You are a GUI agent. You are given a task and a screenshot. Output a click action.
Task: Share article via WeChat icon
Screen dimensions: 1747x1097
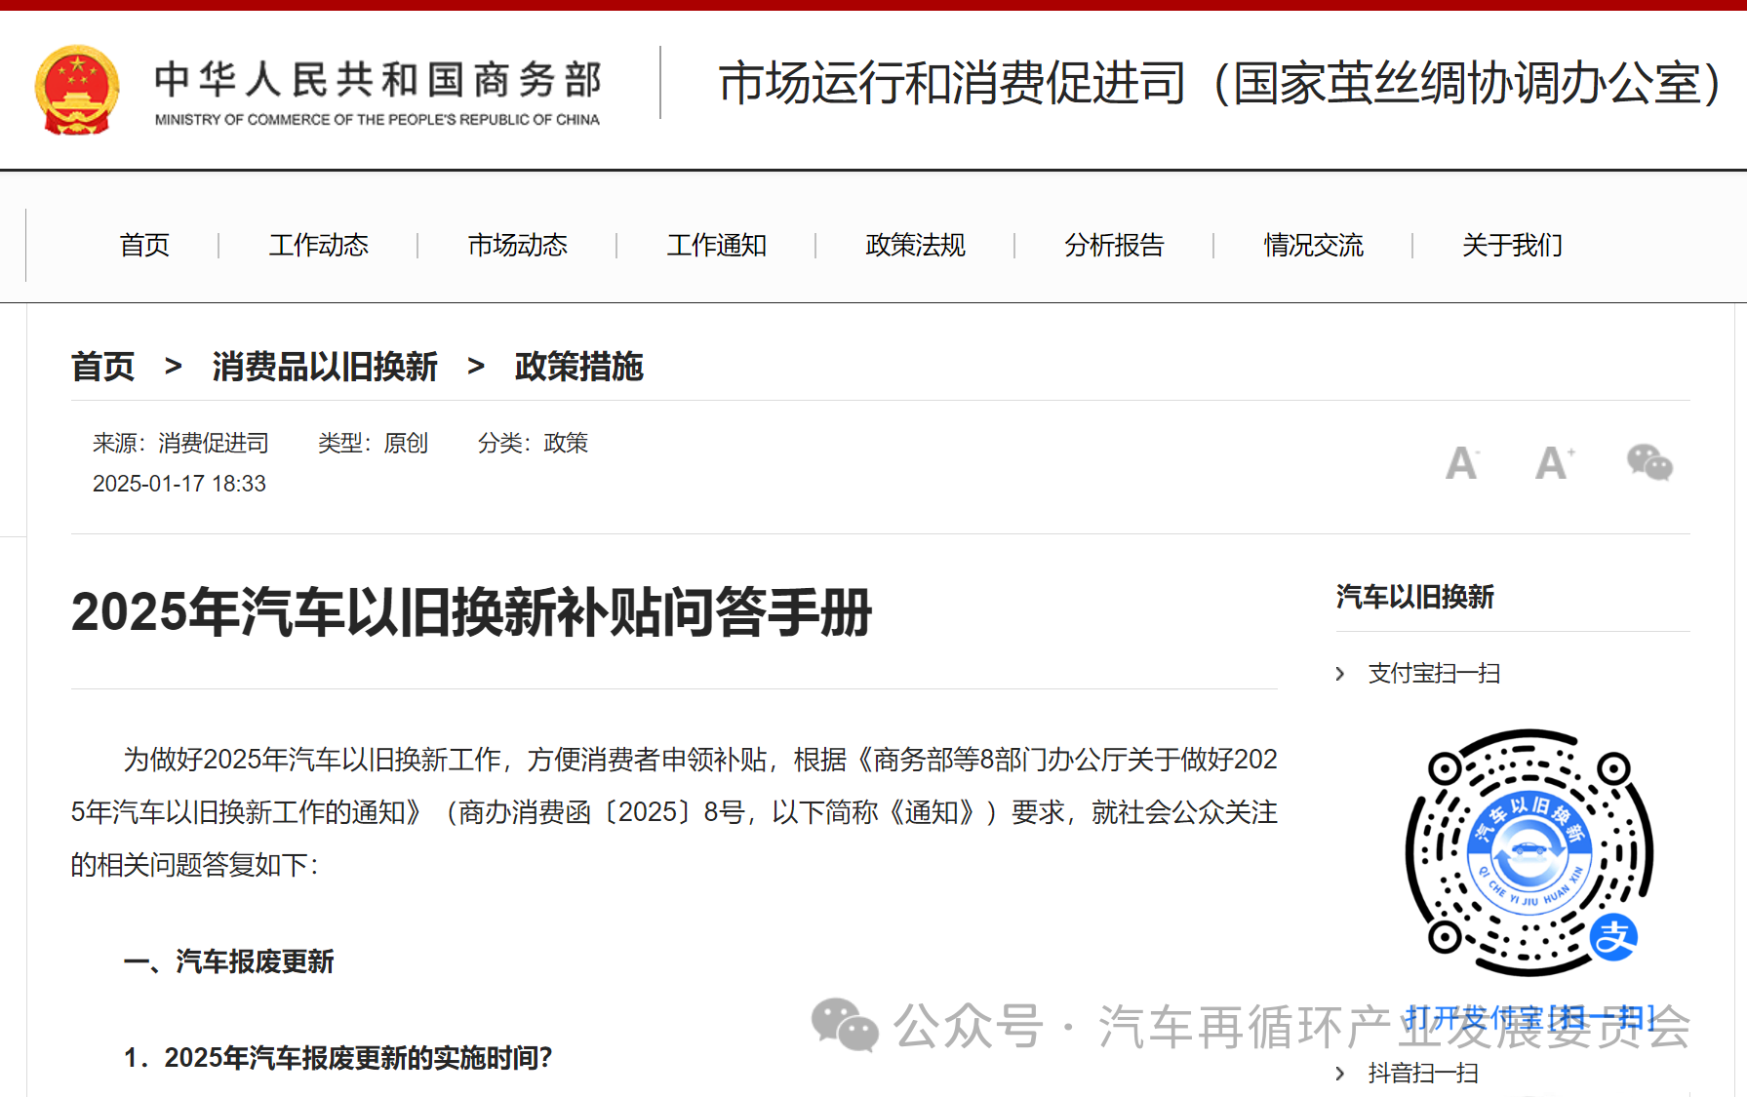click(1648, 462)
